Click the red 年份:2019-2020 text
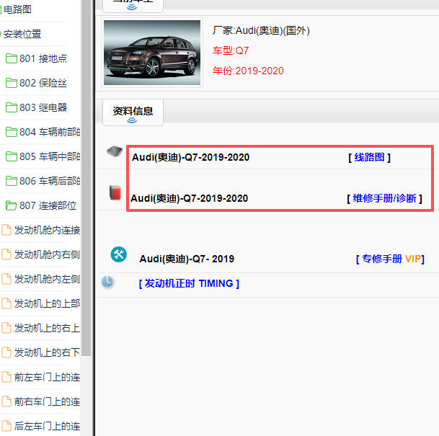The width and height of the screenshot is (439, 436). pyautogui.click(x=248, y=71)
